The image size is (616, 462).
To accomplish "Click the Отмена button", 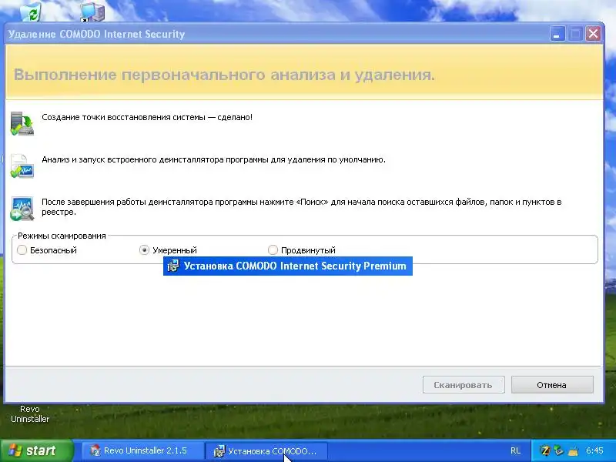I will tap(552, 384).
